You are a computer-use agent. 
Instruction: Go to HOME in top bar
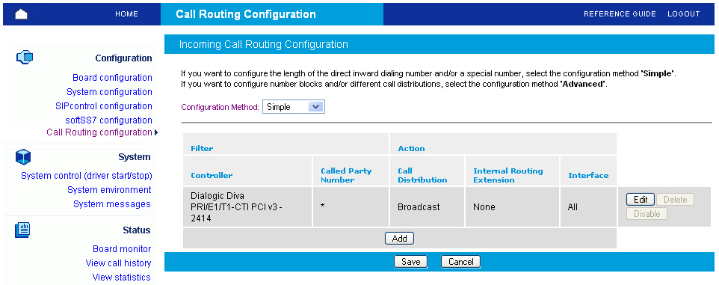point(126,14)
